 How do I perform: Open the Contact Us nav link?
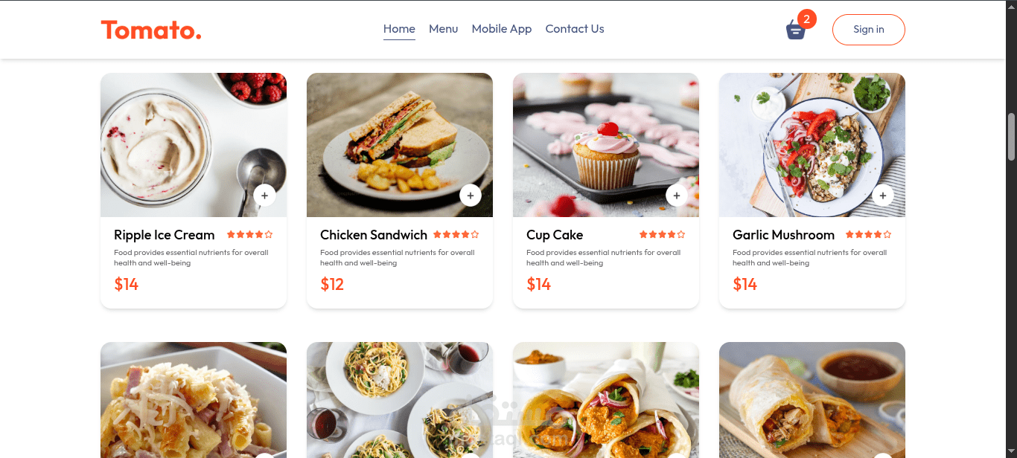coord(575,29)
